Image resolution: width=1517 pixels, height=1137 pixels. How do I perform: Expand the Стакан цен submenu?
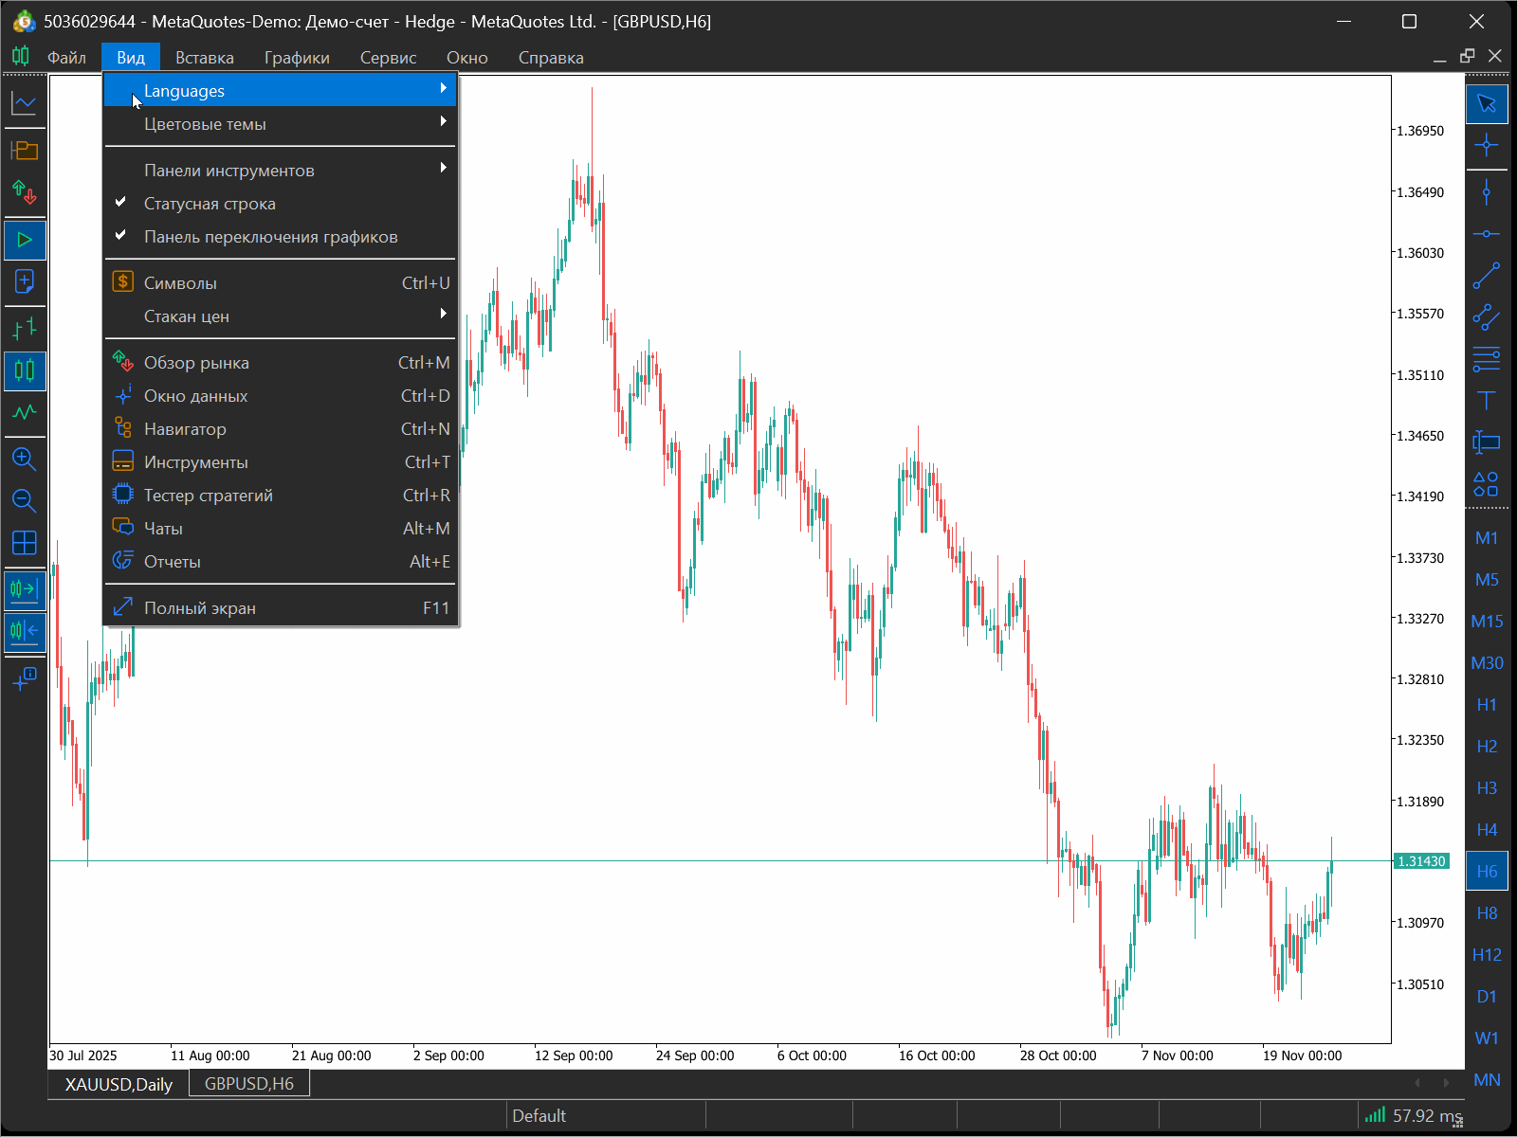[281, 316]
